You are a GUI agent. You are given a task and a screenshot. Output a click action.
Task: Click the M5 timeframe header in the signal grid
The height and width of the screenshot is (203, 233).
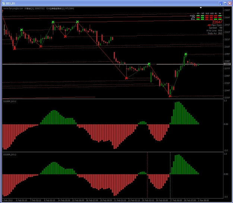pyautogui.click(x=202, y=13)
